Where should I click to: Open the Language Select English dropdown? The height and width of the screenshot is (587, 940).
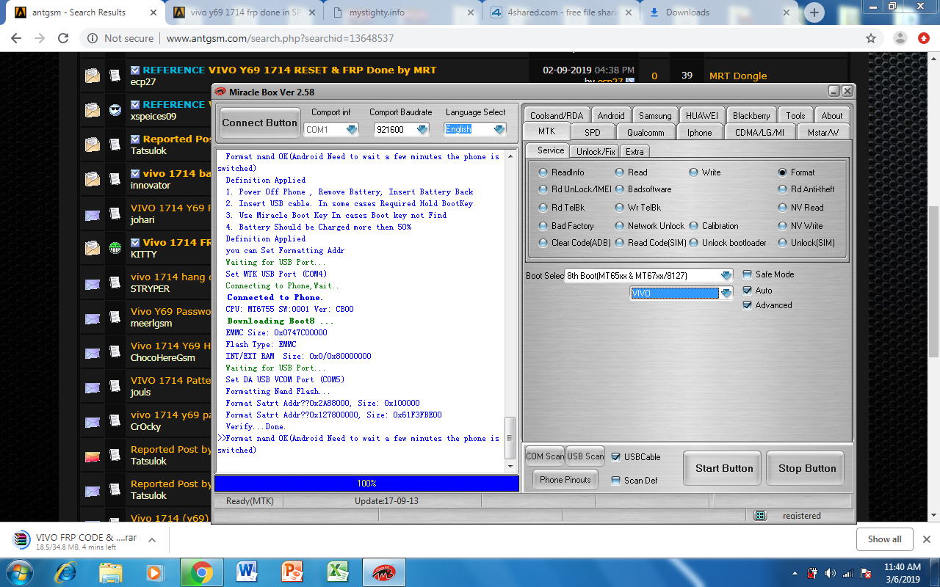pos(499,130)
